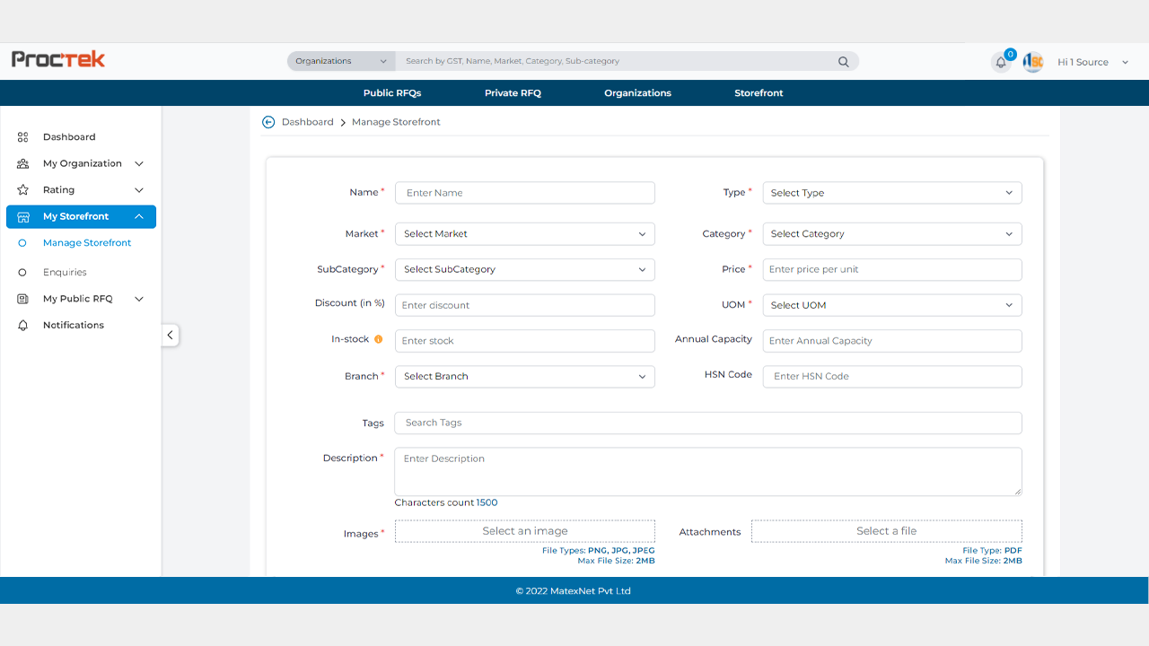Click the notification bell icon
This screenshot has width=1149, height=646.
[x=1000, y=63]
